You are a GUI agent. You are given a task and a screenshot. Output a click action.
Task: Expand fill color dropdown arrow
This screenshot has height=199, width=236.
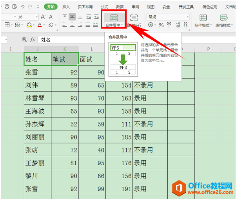point(34,25)
